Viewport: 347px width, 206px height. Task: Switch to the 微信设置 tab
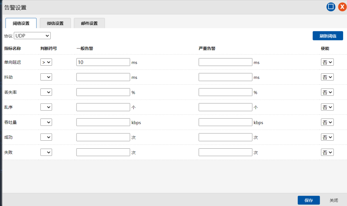tap(55, 23)
